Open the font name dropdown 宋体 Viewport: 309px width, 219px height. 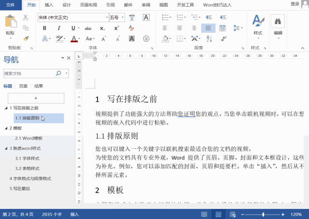tap(107, 17)
